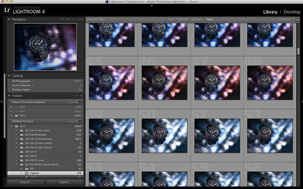Collapse the RGG Hipster Watch folder

coord(17,164)
